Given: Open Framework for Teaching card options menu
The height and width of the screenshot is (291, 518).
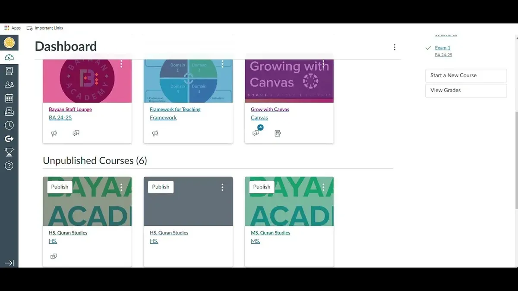Looking at the screenshot, I should tap(222, 64).
